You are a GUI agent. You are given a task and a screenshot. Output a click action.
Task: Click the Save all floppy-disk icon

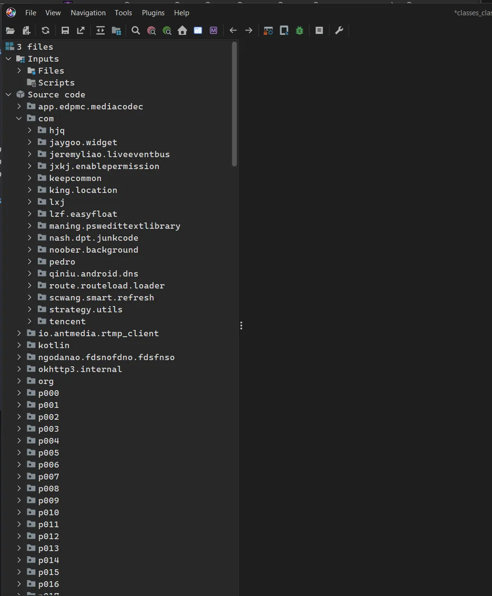[x=65, y=31]
